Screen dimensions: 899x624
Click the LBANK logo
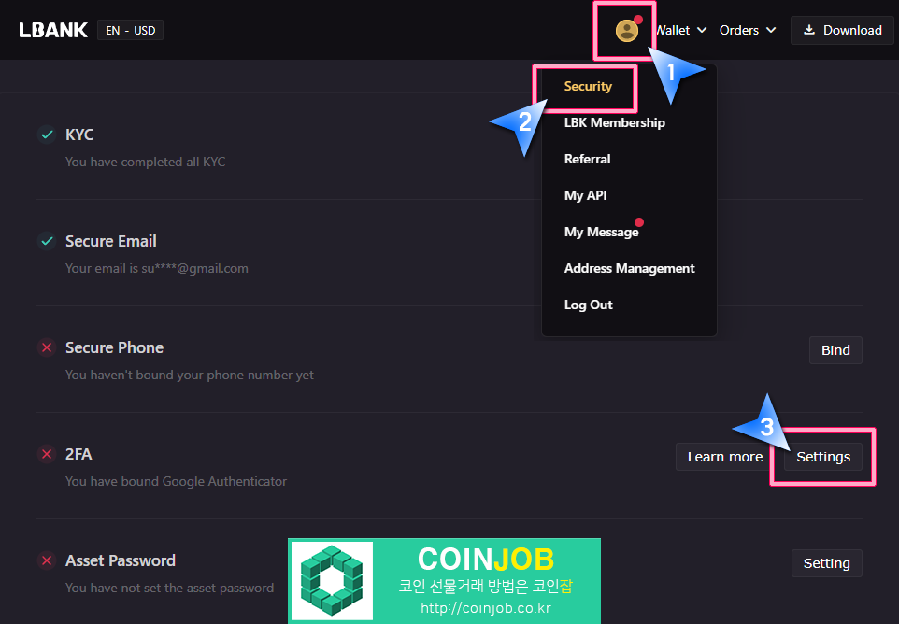pos(53,30)
